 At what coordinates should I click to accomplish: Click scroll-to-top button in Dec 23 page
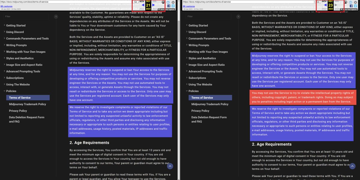[x=352, y=166]
